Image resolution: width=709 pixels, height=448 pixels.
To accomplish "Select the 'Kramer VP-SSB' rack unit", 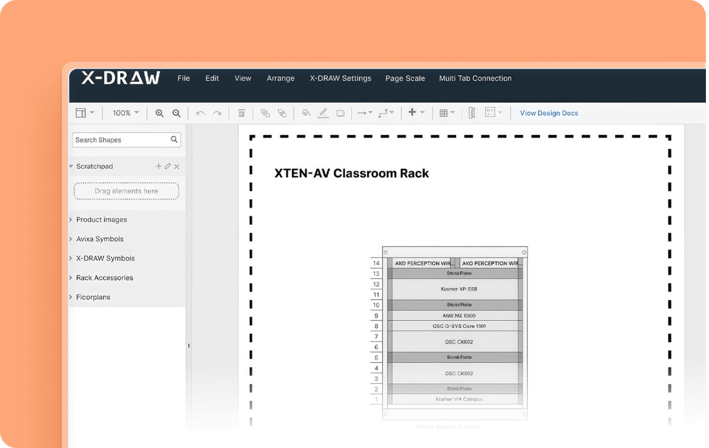I will coord(455,289).
